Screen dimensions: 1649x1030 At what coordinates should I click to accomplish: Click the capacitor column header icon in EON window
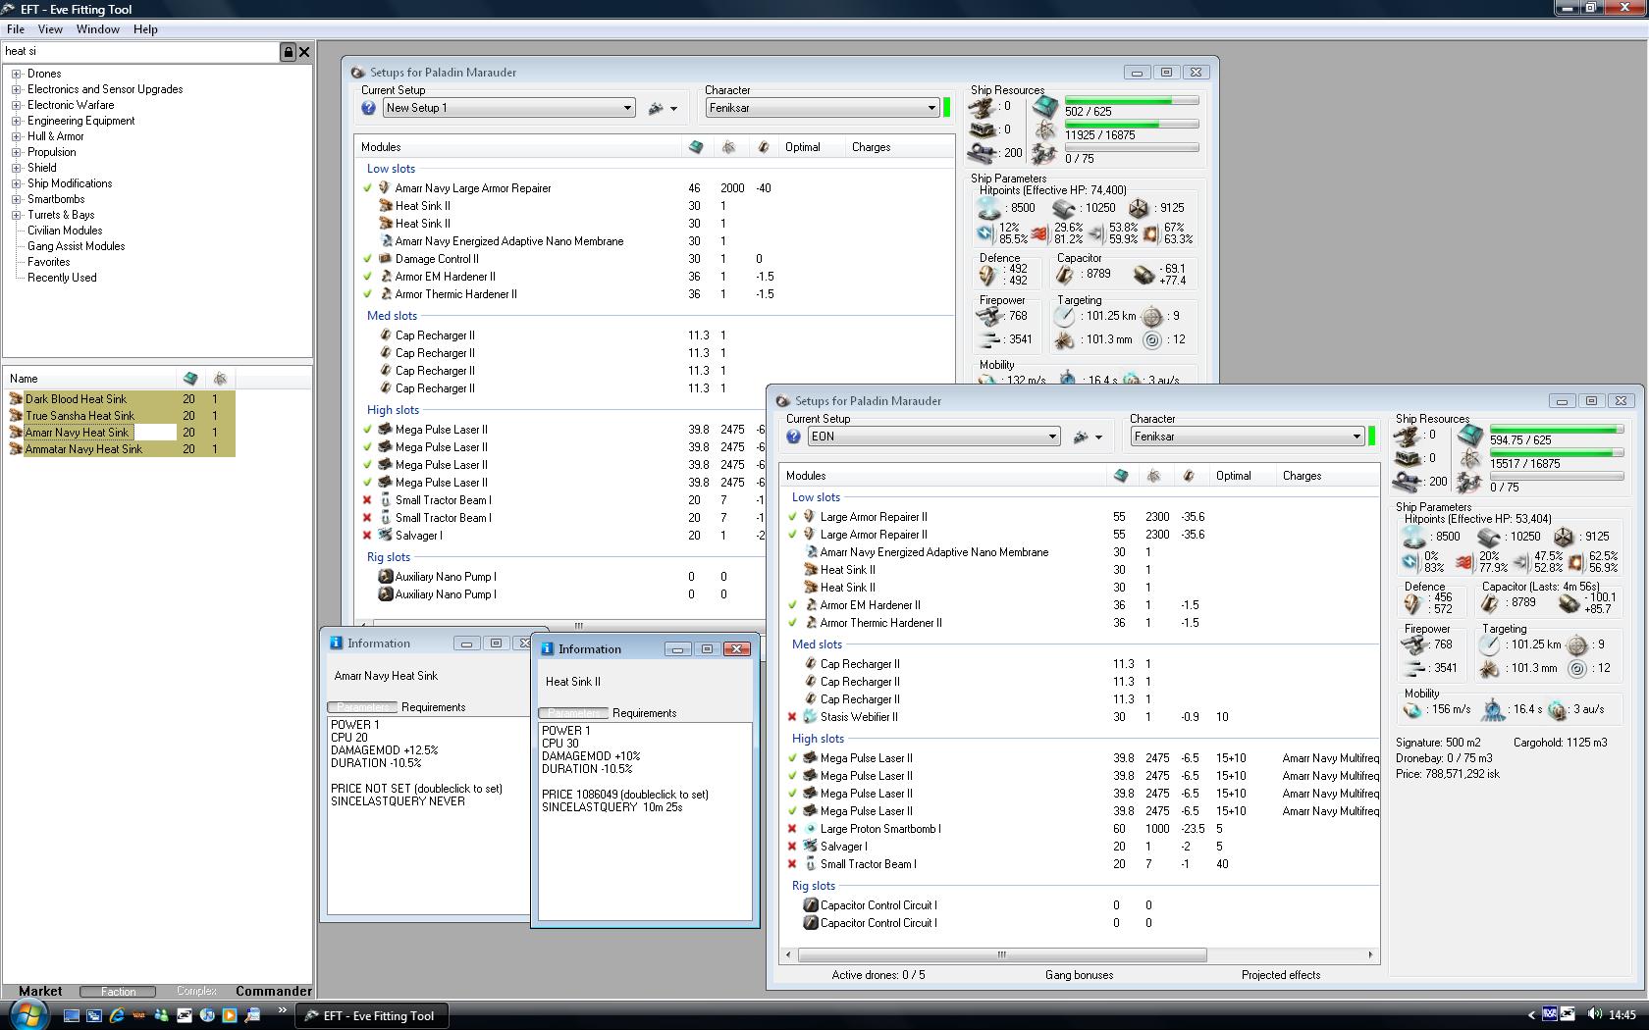point(1189,476)
